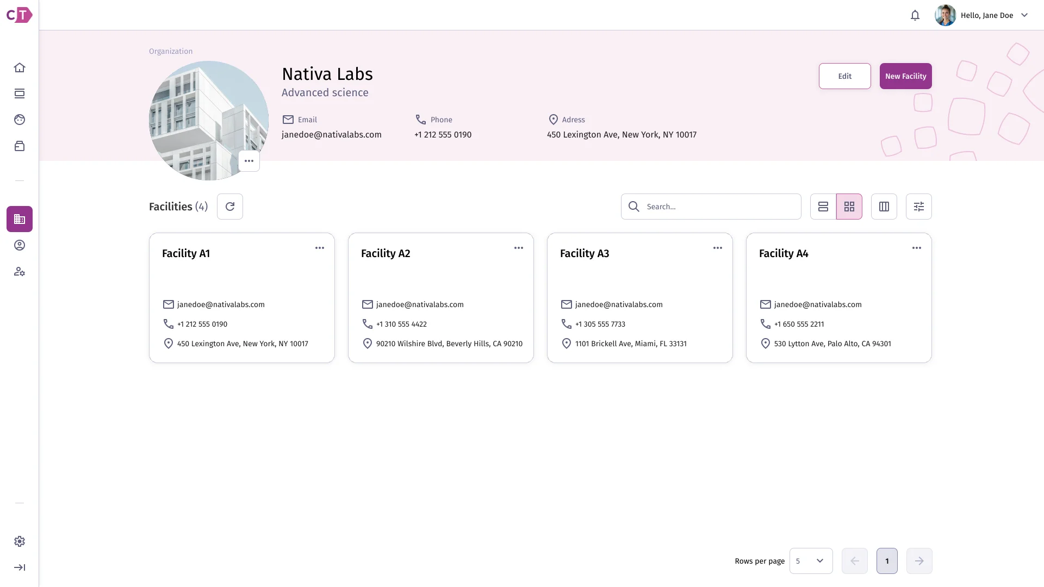Click the Organization breadcrumb label
This screenshot has height=587, width=1044.
(171, 51)
